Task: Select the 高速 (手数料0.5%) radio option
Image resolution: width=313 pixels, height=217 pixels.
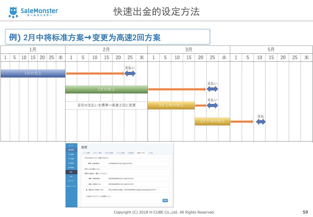Action: tap(87, 184)
